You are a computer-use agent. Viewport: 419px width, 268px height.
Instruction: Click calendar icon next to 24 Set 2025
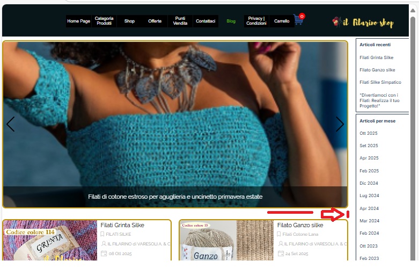pyautogui.click(x=280, y=253)
